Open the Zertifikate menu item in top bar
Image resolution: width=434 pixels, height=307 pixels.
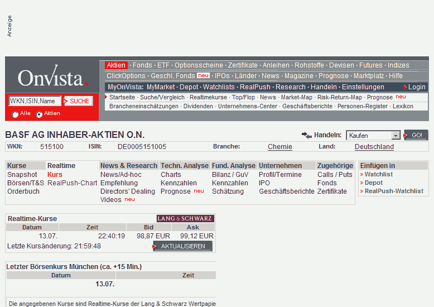click(243, 65)
